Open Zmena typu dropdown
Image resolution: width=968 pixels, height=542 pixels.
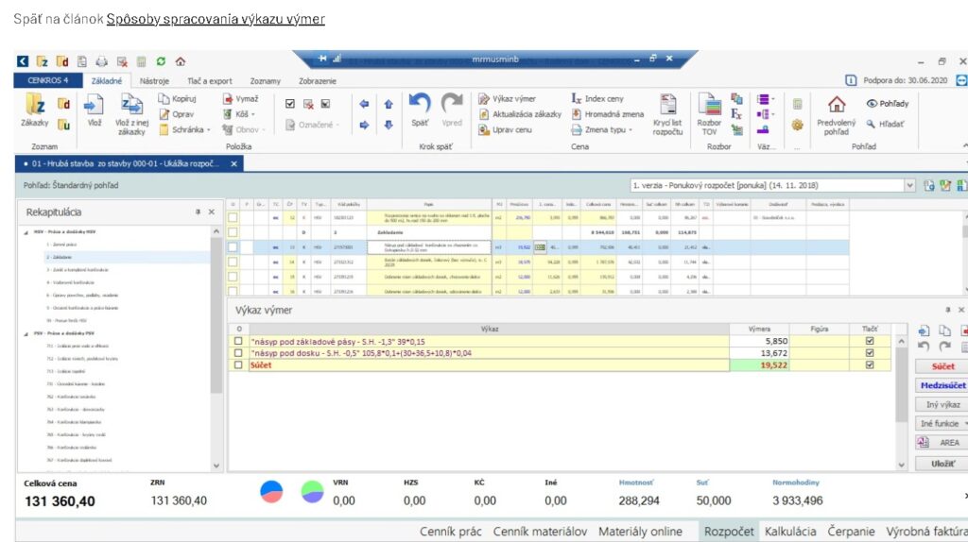click(x=602, y=130)
